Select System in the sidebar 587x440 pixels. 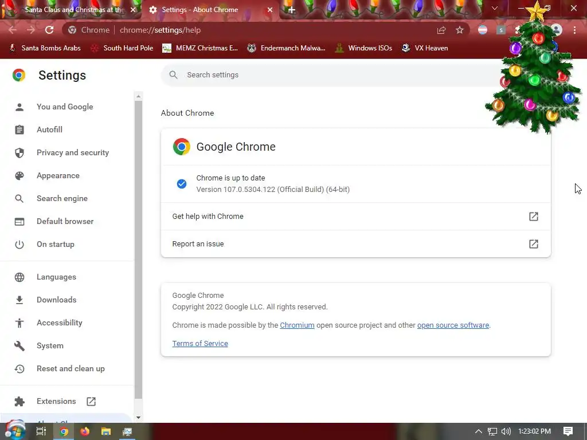point(50,345)
